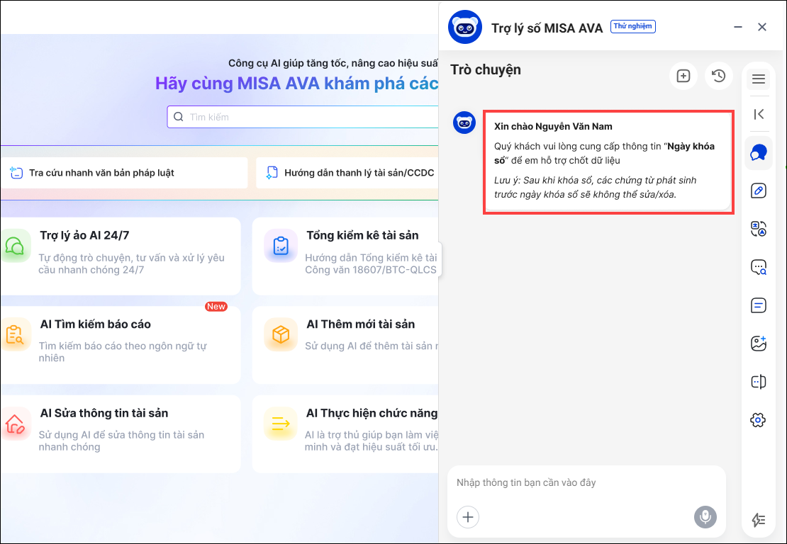Screen dimensions: 787x544
Task: Add attachment with plus button in chat input
Action: (468, 517)
